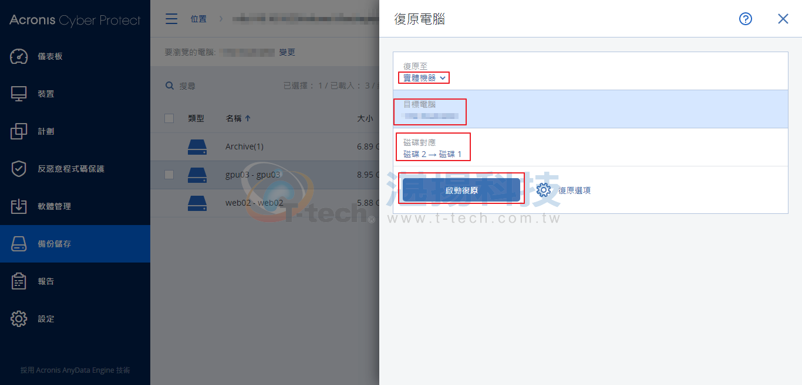Click the help question mark icon
Image resolution: width=802 pixels, height=385 pixels.
click(x=746, y=19)
